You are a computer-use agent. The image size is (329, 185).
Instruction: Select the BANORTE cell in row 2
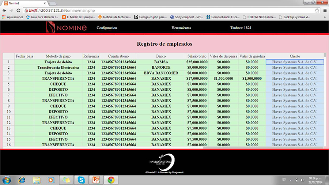pos(161,68)
